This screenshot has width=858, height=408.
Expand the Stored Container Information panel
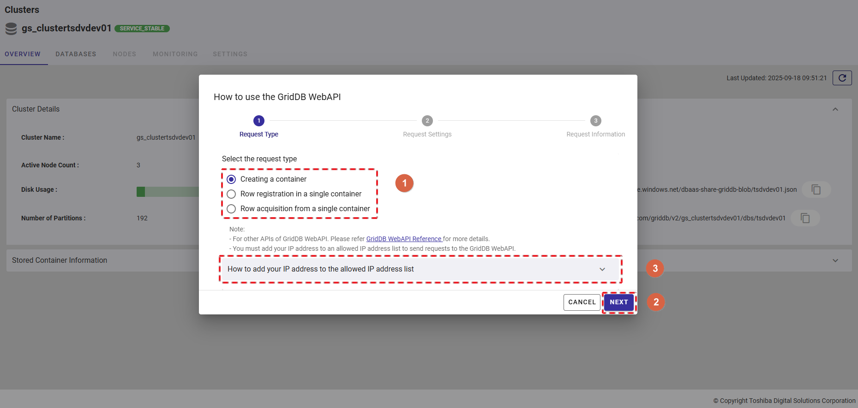[835, 260]
